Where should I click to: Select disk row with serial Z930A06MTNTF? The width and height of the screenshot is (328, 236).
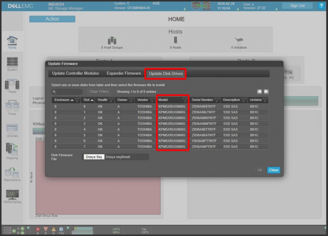pos(160,124)
